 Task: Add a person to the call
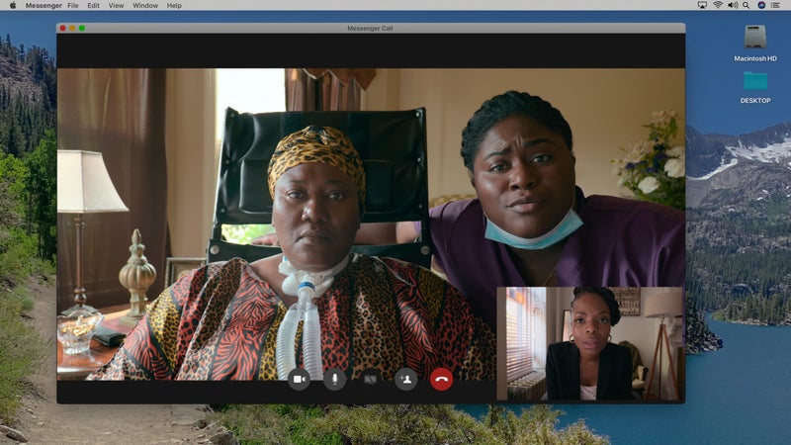coord(405,379)
